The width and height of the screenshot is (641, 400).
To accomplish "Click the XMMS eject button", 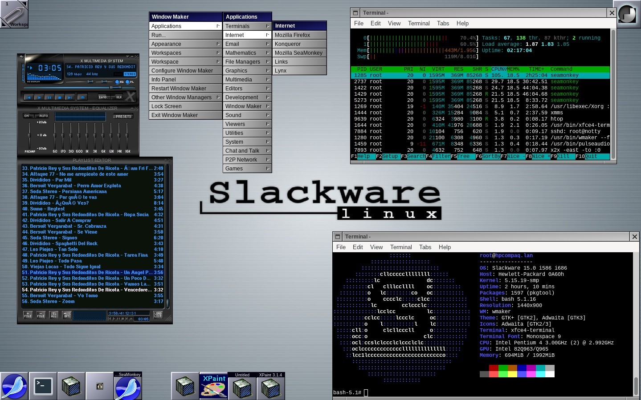I will (82, 97).
